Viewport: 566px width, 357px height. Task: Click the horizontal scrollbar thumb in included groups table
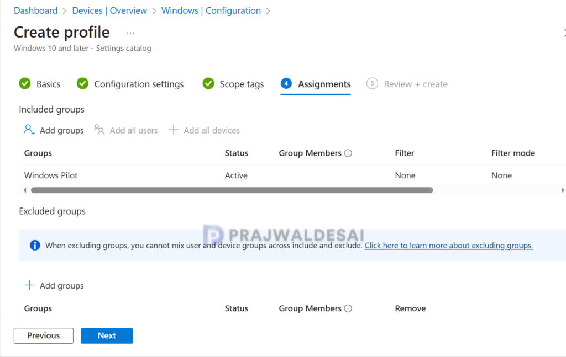point(232,190)
